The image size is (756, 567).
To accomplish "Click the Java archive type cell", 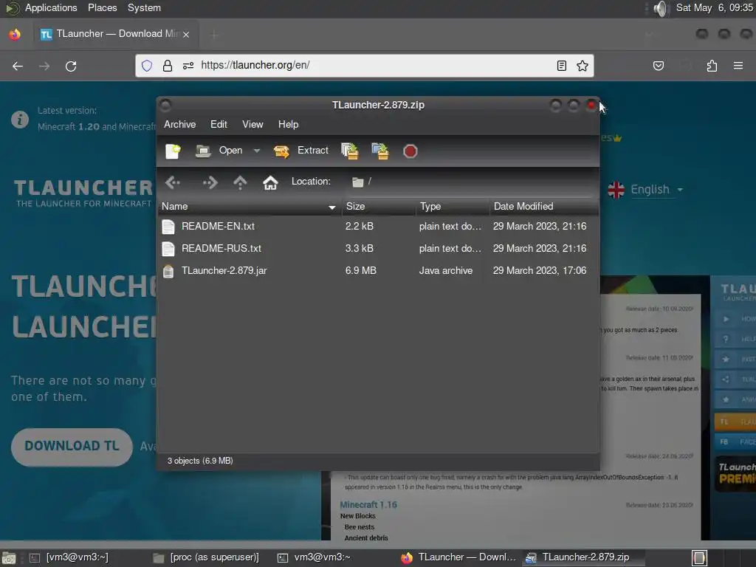I will tap(445, 270).
